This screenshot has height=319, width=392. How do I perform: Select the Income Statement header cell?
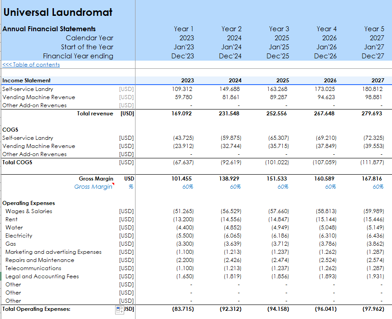27,81
